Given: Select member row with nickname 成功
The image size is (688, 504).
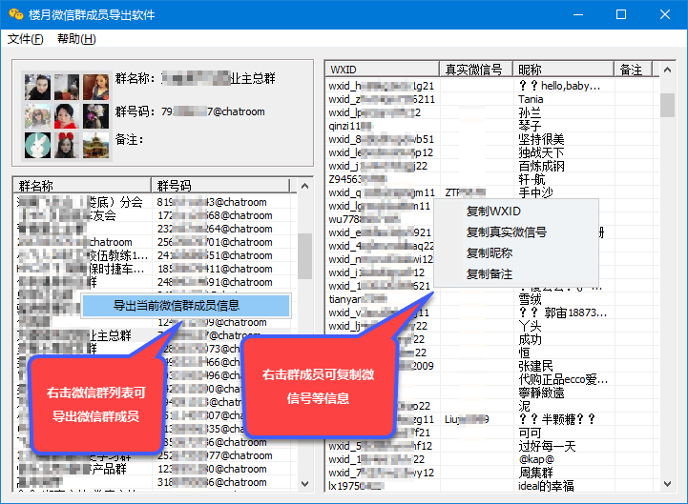Looking at the screenshot, I should (492, 339).
